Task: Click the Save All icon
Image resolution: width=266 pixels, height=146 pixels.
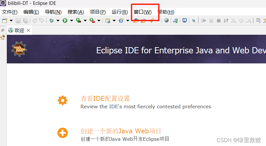Action: click(25, 21)
